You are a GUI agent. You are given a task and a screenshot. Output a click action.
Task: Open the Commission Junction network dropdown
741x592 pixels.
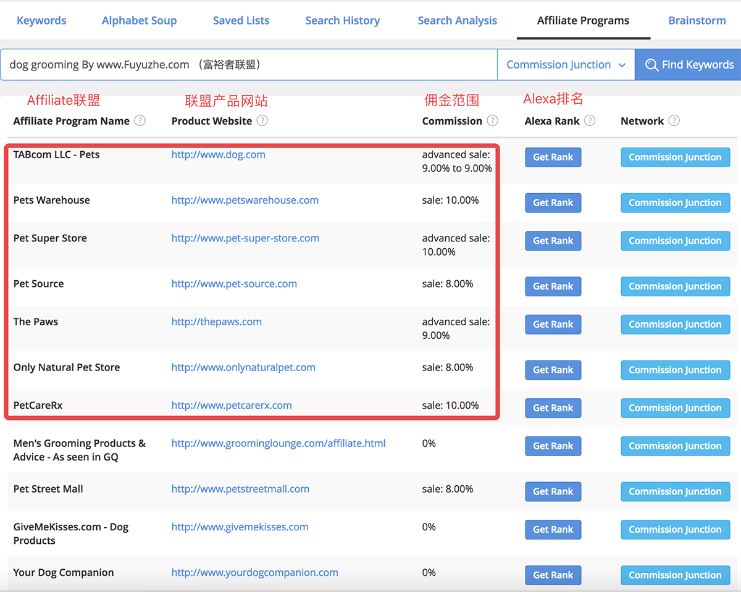566,65
